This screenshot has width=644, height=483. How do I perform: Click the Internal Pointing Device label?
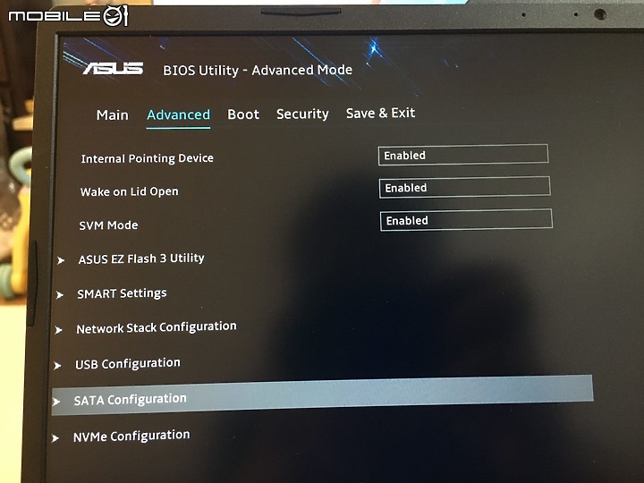[147, 158]
